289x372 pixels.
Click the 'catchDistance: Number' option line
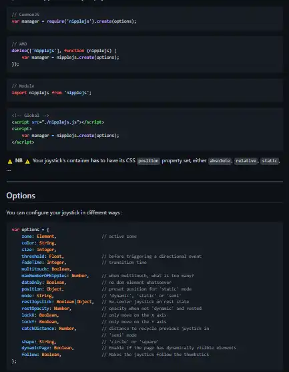pos(49,328)
